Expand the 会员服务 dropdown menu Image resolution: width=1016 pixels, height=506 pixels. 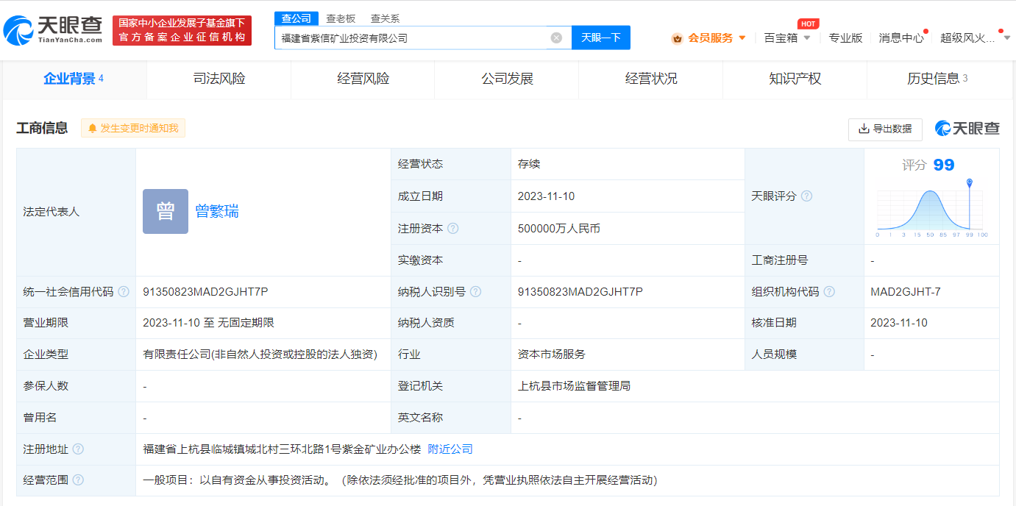pos(710,38)
